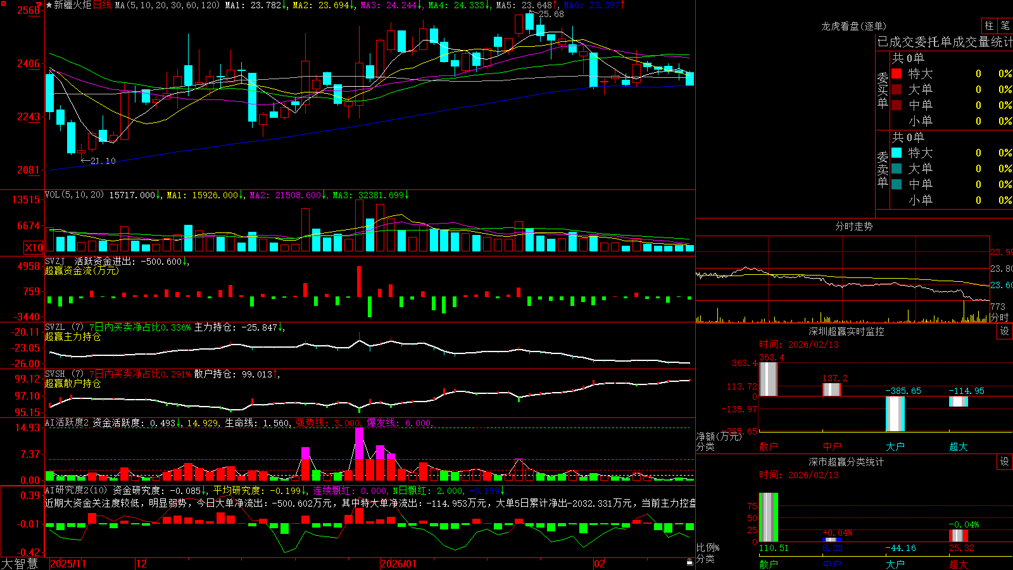
Task: Click the 大户 bar of -385.65 in 实时监控
Action: tap(895, 414)
